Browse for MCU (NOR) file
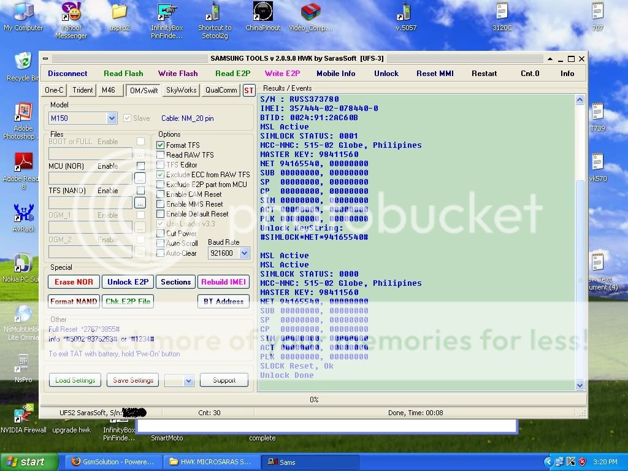The width and height of the screenshot is (628, 471). point(140,178)
